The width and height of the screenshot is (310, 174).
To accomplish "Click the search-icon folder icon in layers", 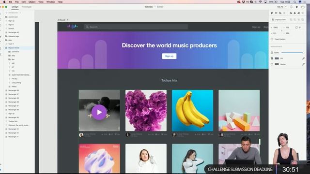I will coord(6,17).
